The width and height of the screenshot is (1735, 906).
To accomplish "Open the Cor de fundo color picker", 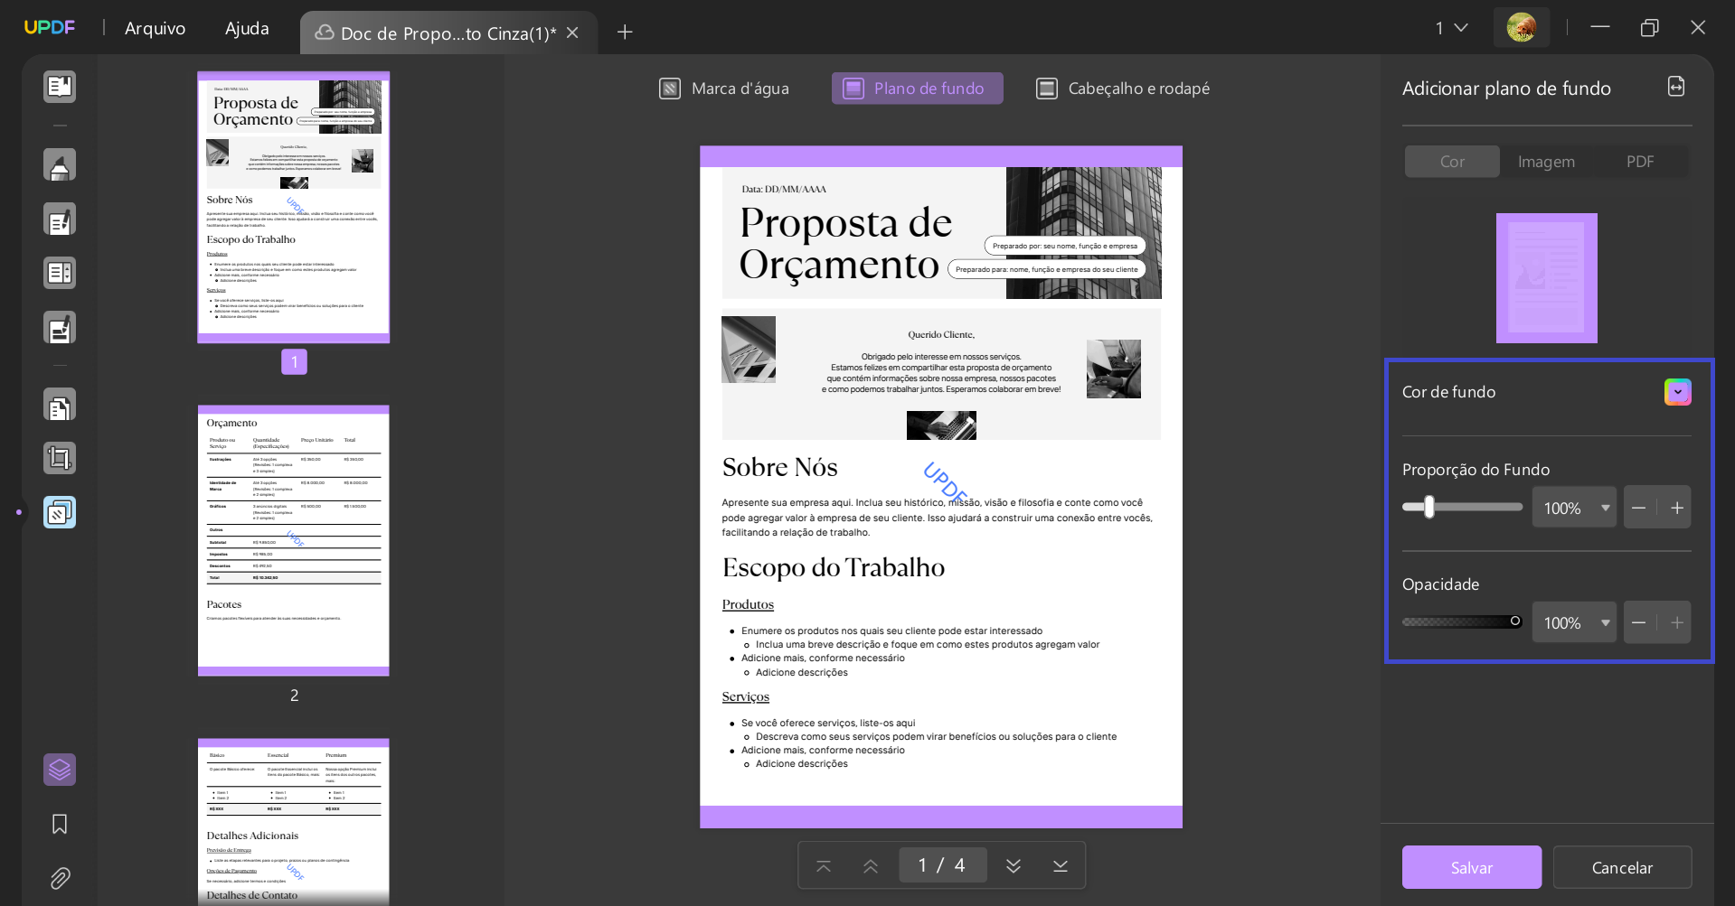I will (1677, 392).
